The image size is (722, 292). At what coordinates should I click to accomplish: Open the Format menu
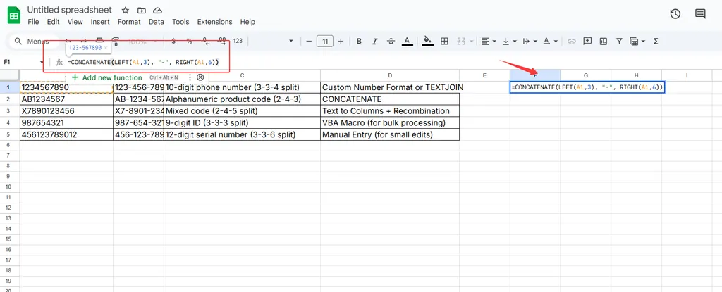129,22
